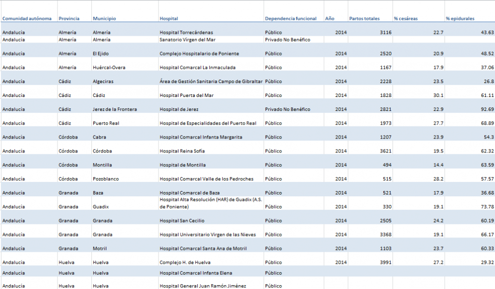Select the % cesáreas column header
The width and height of the screenshot is (495, 289).
(x=406, y=19)
